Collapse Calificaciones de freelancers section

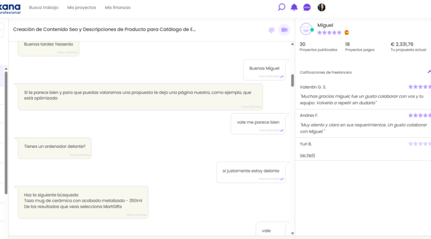click(429, 72)
